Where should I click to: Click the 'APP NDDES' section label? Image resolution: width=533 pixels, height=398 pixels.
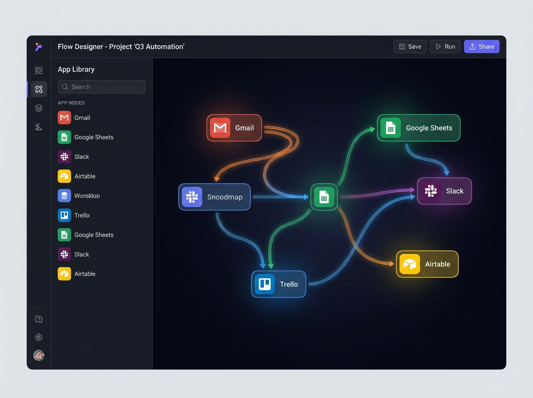71,103
